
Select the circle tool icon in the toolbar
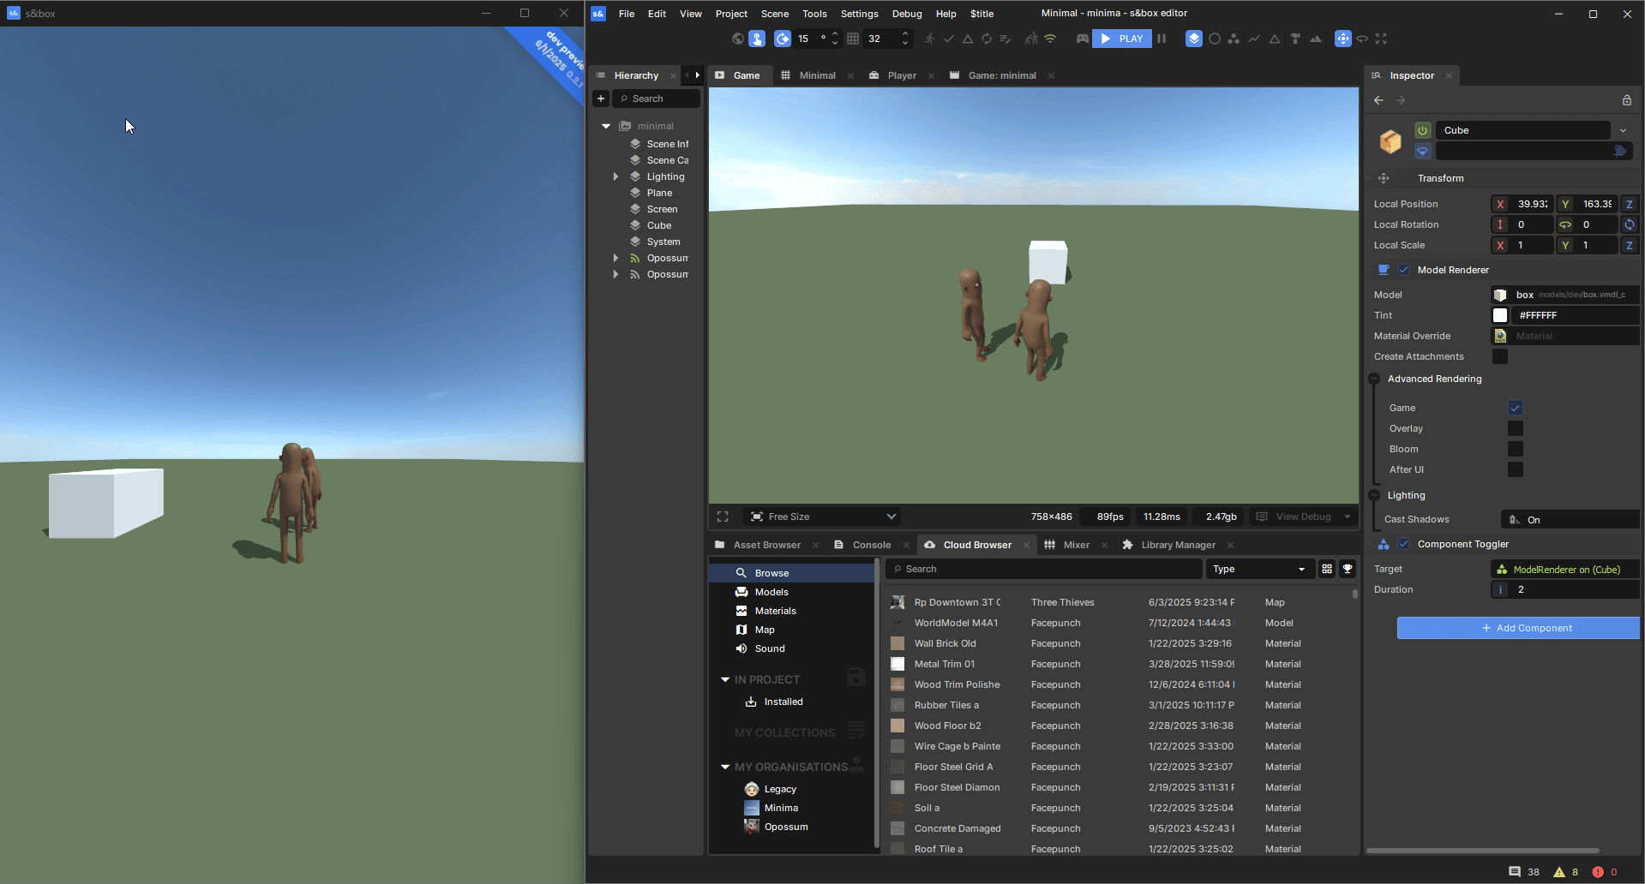[1215, 39]
